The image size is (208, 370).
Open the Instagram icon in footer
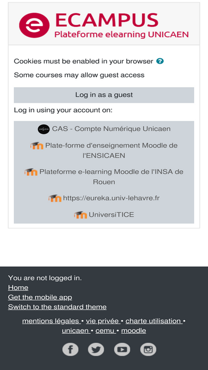pos(148,349)
